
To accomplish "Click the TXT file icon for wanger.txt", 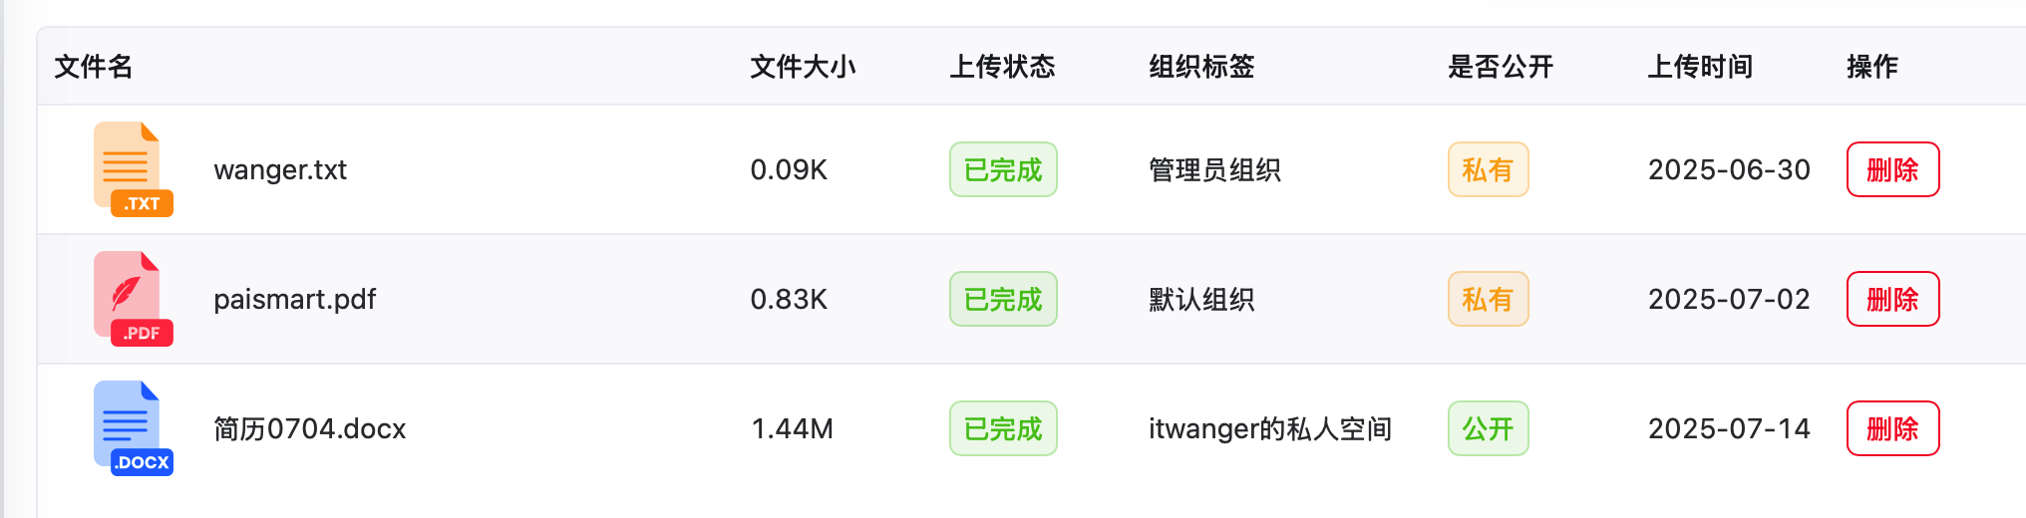I will tap(134, 169).
